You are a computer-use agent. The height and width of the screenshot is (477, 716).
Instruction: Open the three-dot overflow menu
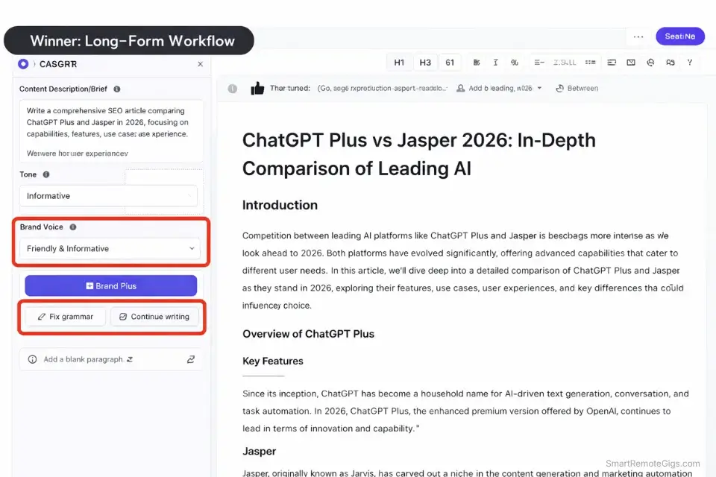[x=638, y=36]
